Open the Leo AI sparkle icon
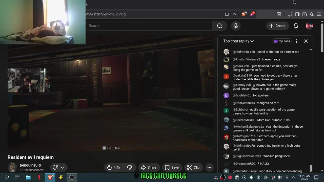Viewport: 324px width, 182px height. pos(312,14)
